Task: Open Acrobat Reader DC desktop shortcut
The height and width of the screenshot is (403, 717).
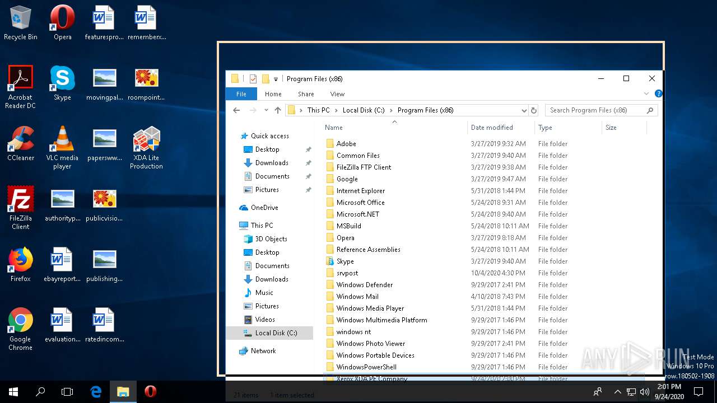Action: (21, 87)
